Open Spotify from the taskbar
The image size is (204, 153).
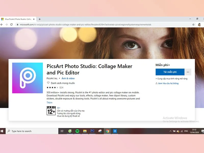click(x=78, y=131)
